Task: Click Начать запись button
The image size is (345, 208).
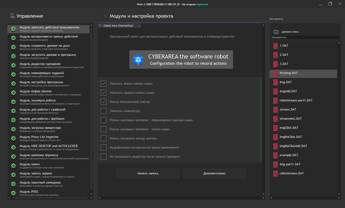Action: pyautogui.click(x=148, y=173)
